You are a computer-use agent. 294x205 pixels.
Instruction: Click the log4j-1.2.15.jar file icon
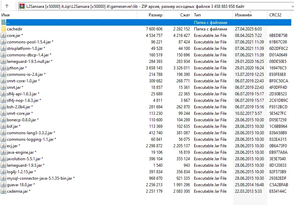[x=3, y=172]
